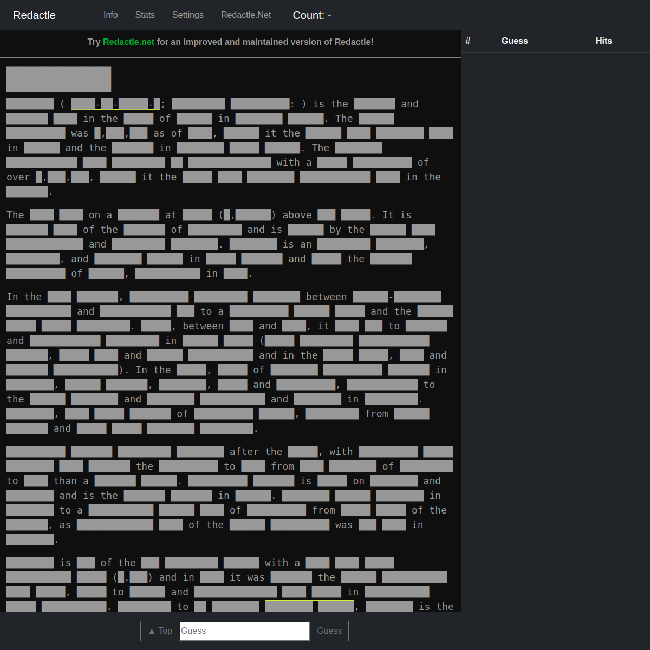
Task: Click the Hits column header
Action: click(603, 41)
